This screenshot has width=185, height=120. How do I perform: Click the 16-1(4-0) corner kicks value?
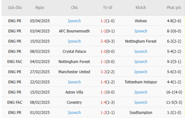coord(174,92)
